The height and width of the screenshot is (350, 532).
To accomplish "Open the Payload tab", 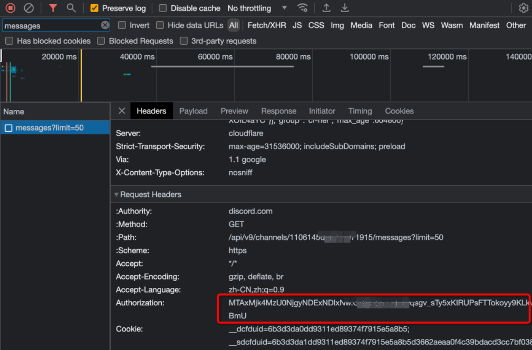I will click(194, 111).
